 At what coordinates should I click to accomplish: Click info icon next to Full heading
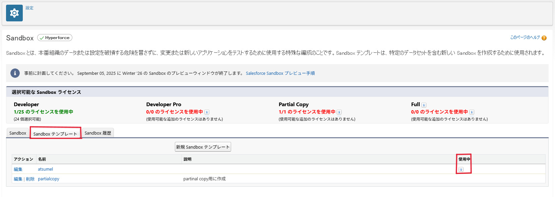coord(424,105)
